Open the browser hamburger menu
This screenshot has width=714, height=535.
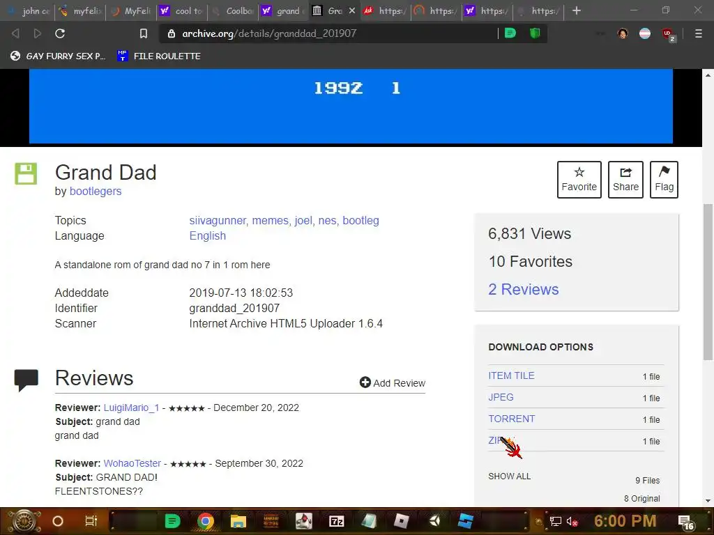(x=699, y=33)
